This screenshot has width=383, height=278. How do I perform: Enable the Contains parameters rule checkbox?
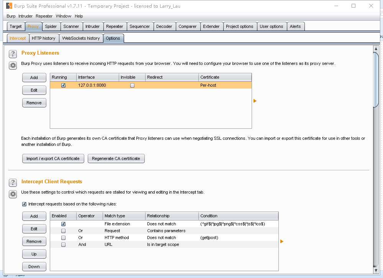[x=64, y=231]
